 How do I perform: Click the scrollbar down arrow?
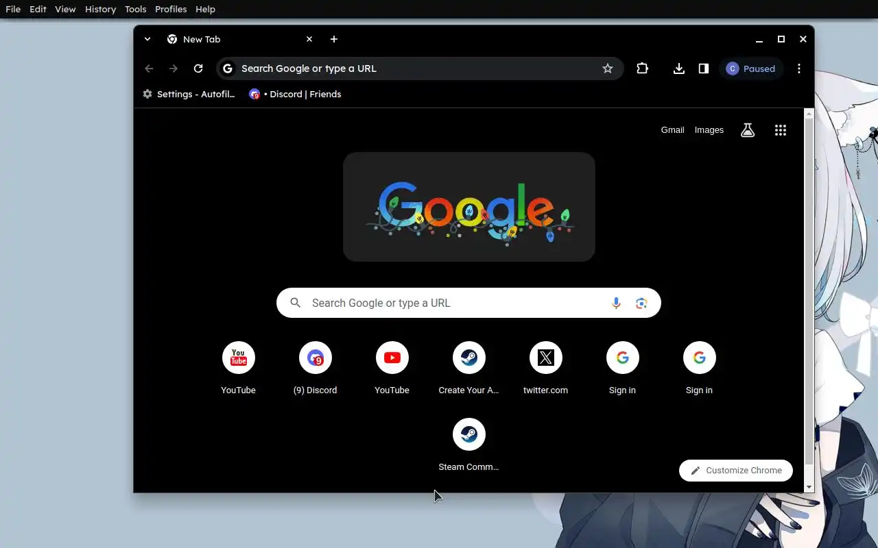809,487
